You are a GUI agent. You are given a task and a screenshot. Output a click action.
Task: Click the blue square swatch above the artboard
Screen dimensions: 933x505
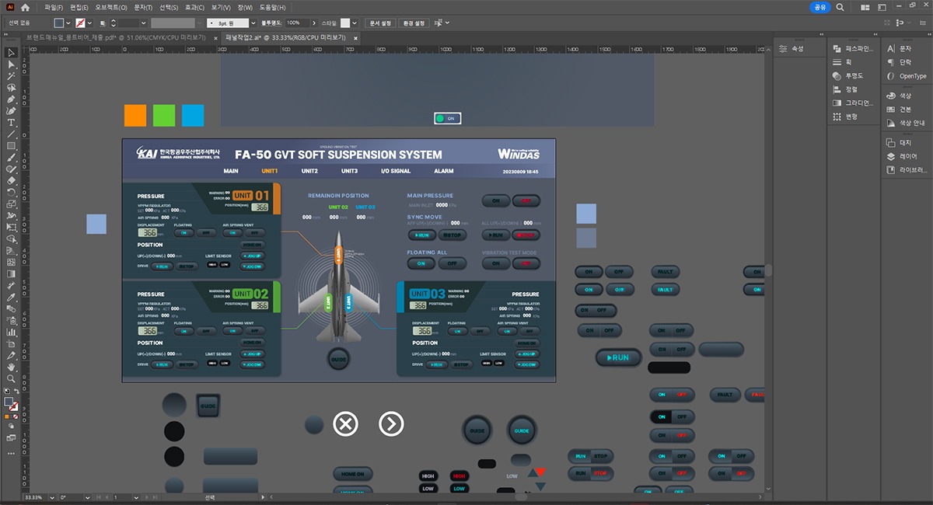pos(193,115)
